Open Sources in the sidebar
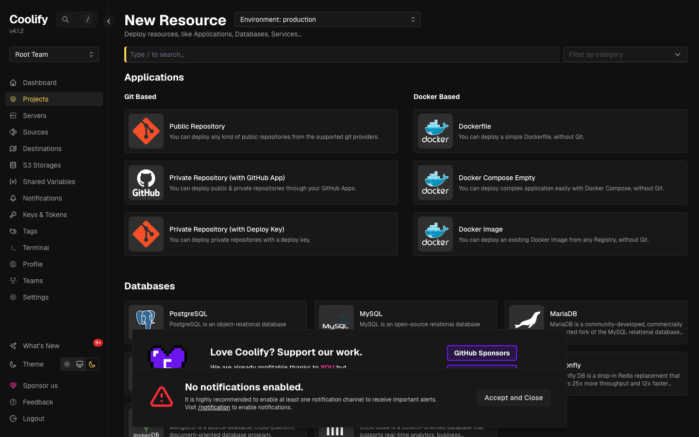Viewport: 699px width, 437px height. [54, 132]
